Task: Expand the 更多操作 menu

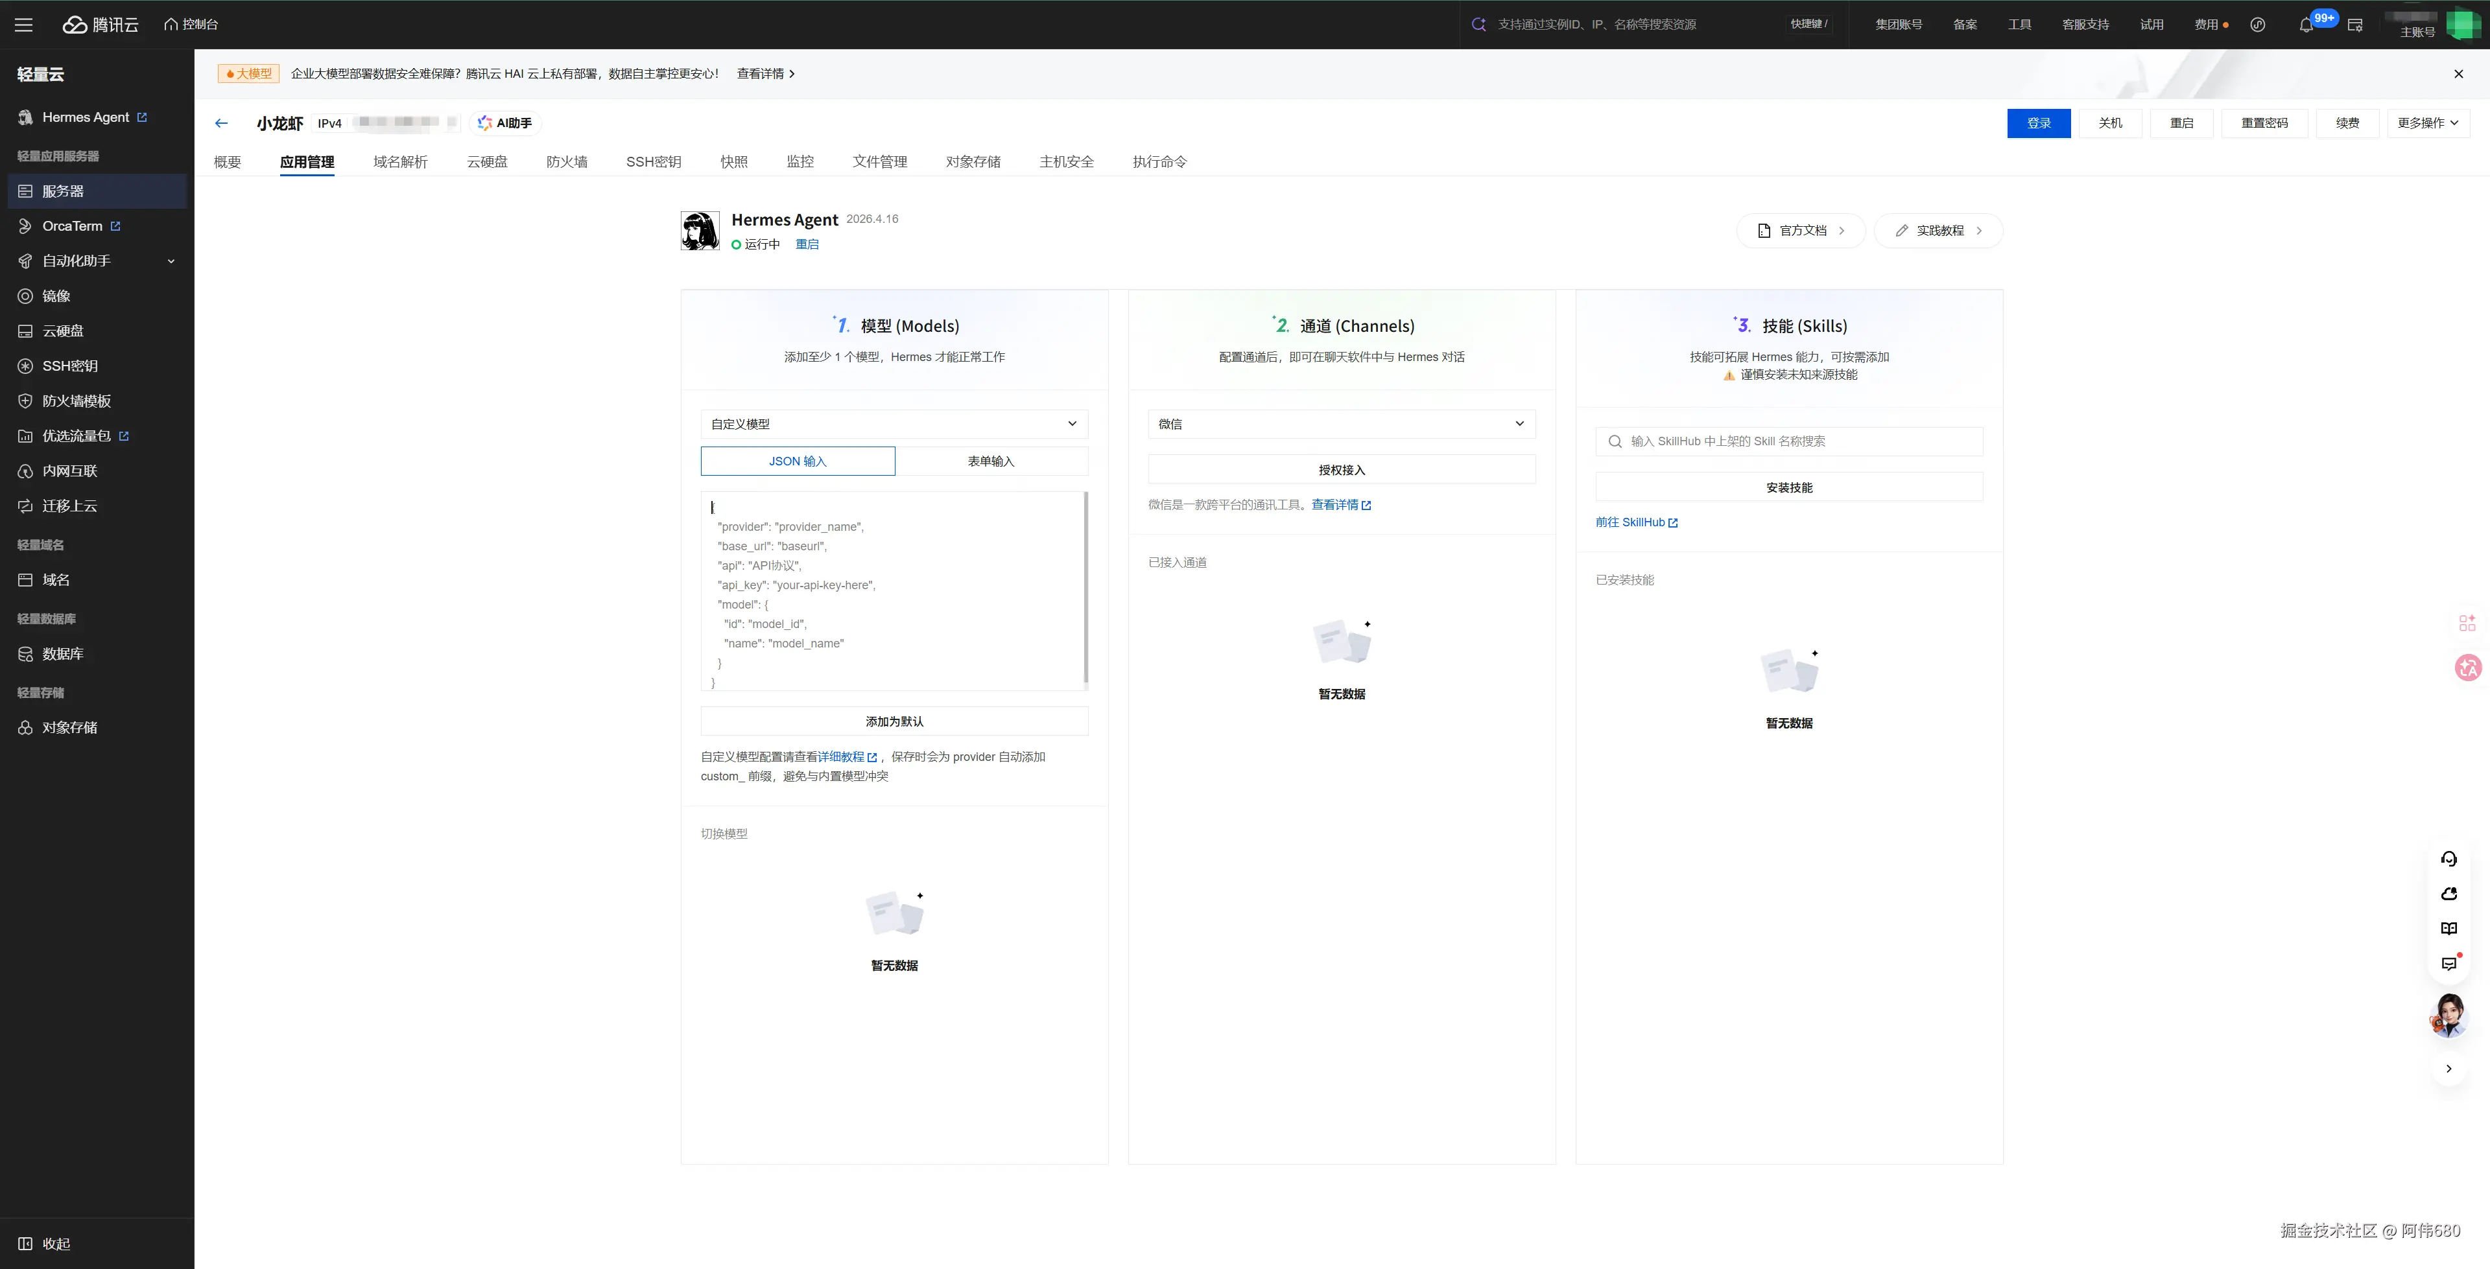Action: (2428, 122)
